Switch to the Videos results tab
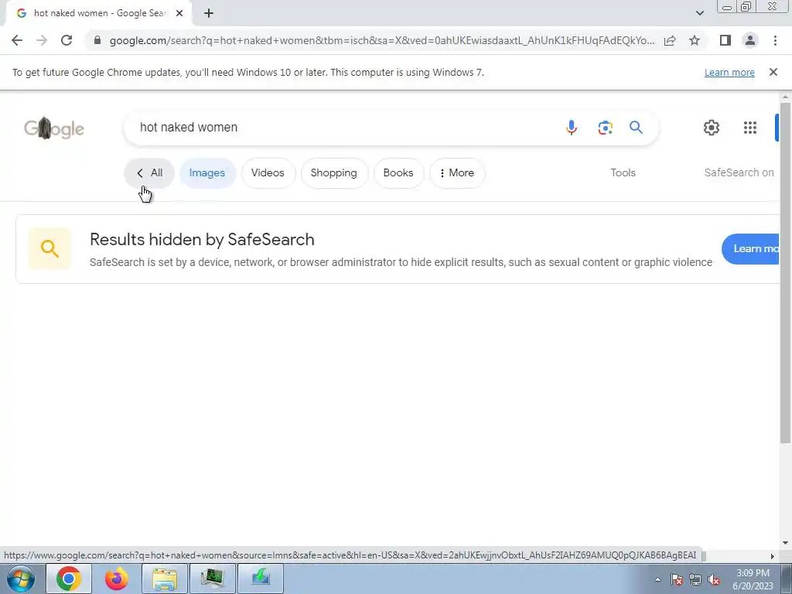This screenshot has width=792, height=594. [268, 172]
